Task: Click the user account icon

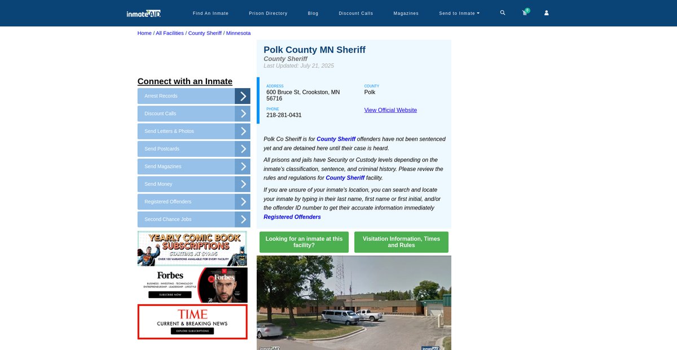Action: click(x=546, y=13)
